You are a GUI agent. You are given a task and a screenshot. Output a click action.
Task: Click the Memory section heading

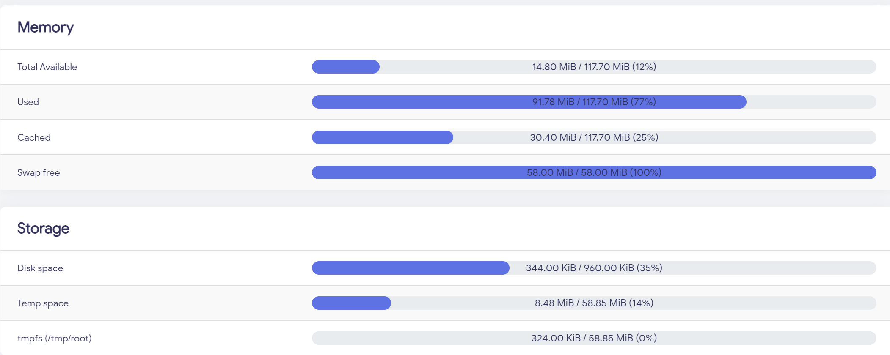coord(45,27)
